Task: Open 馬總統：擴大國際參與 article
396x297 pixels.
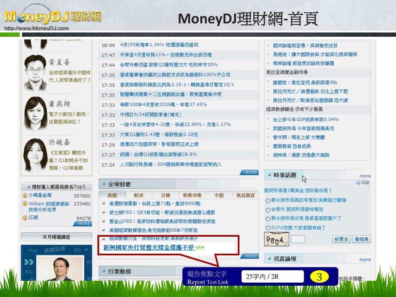Action: click(x=315, y=55)
